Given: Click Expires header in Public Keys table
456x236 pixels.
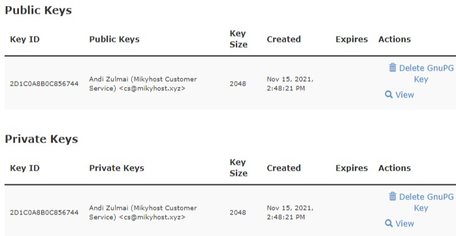Looking at the screenshot, I should [351, 39].
